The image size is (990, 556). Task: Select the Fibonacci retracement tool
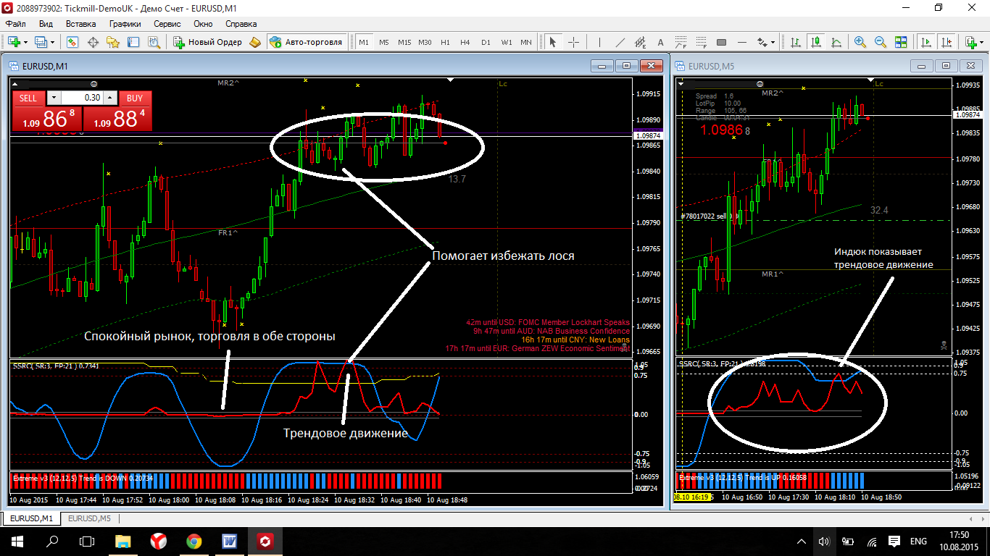(x=701, y=42)
